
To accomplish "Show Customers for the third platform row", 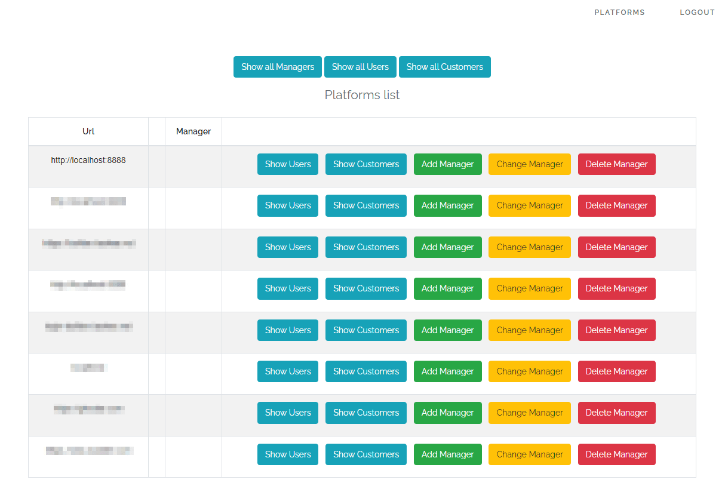I will point(365,247).
